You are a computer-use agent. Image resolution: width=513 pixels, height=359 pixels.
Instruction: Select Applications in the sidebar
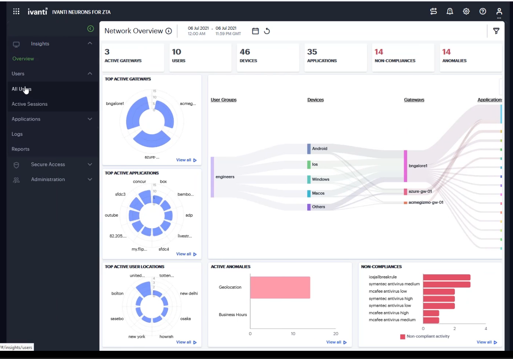pyautogui.click(x=26, y=119)
